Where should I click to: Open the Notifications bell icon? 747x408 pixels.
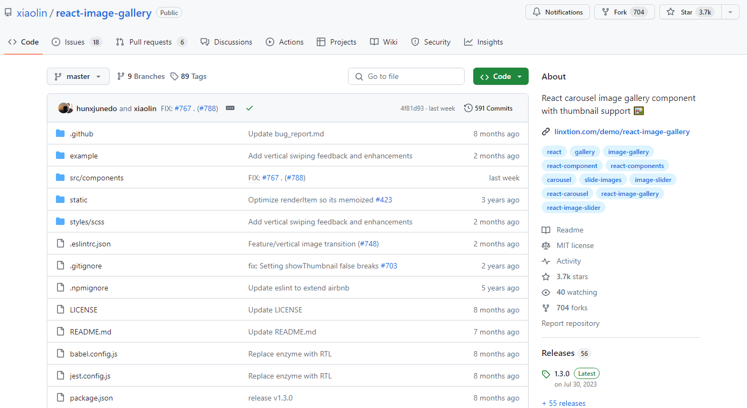pyautogui.click(x=536, y=11)
